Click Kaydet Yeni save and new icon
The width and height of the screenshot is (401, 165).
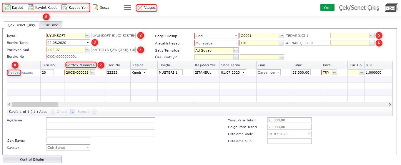tap(64, 8)
